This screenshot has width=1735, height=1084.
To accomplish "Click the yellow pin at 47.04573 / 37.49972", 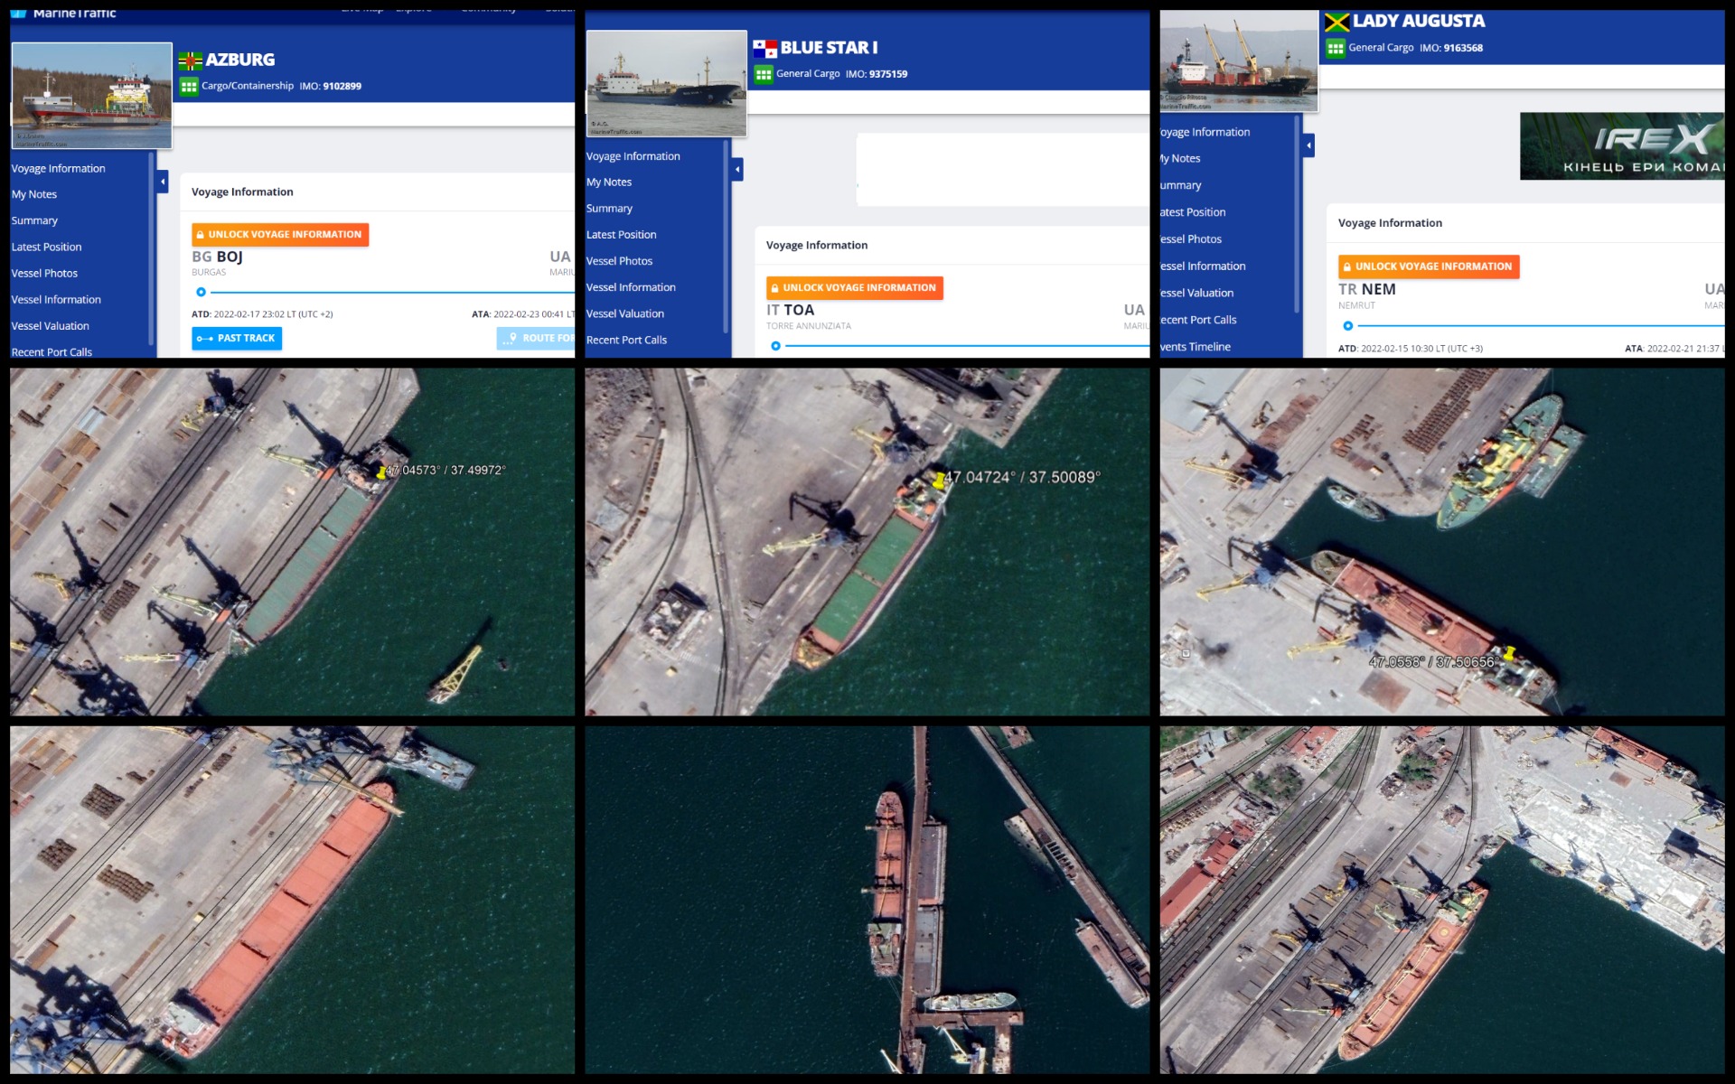I will tap(381, 472).
